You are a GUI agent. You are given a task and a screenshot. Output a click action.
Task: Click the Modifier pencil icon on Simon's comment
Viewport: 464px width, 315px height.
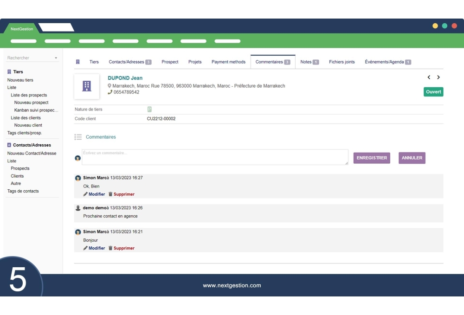tap(86, 194)
